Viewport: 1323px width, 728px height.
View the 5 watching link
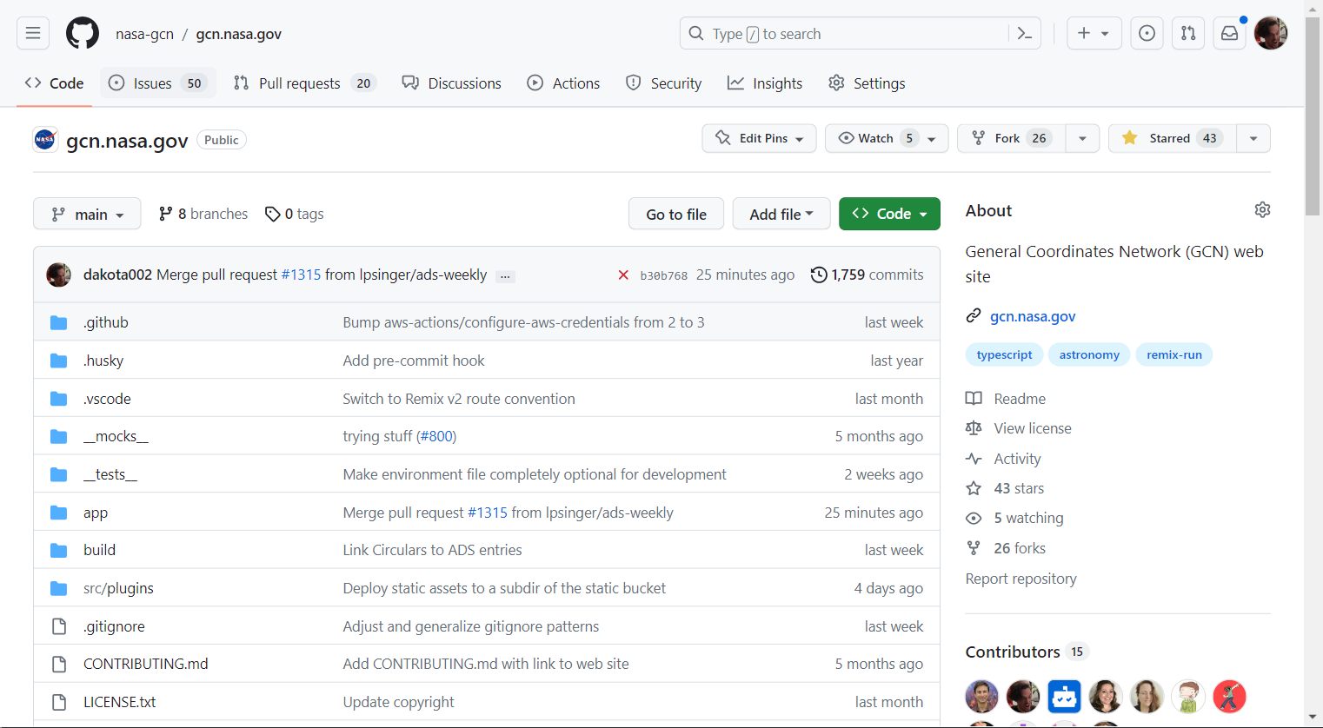1014,518
